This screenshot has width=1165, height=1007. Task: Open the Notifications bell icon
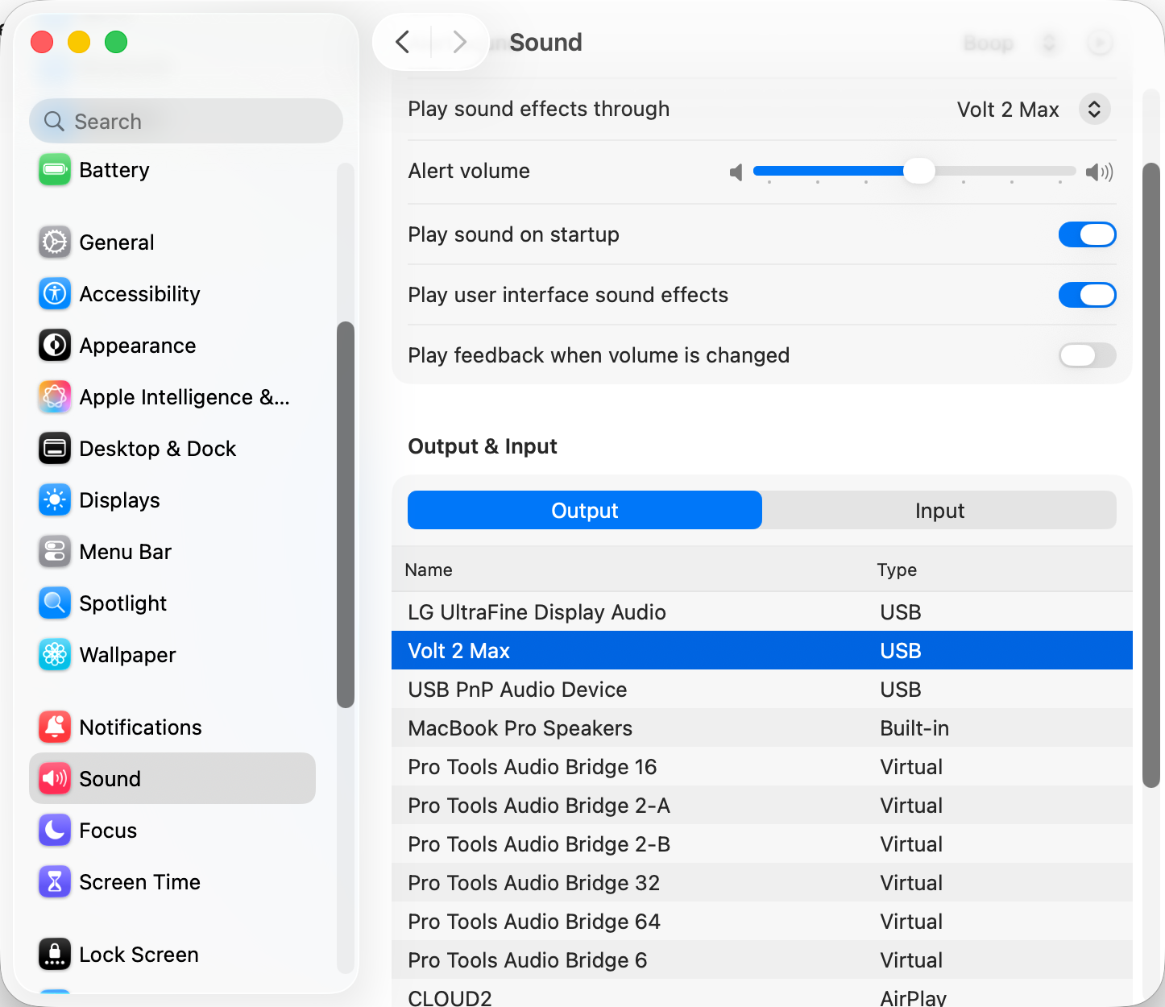(x=55, y=727)
